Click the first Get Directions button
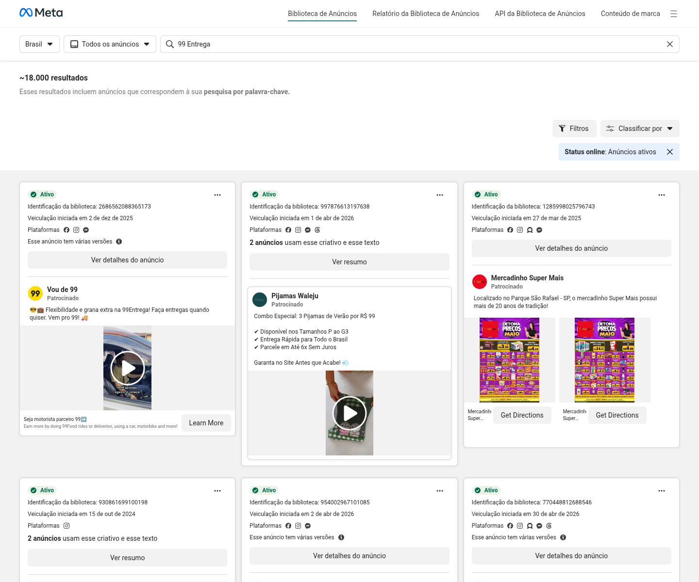 click(x=522, y=415)
